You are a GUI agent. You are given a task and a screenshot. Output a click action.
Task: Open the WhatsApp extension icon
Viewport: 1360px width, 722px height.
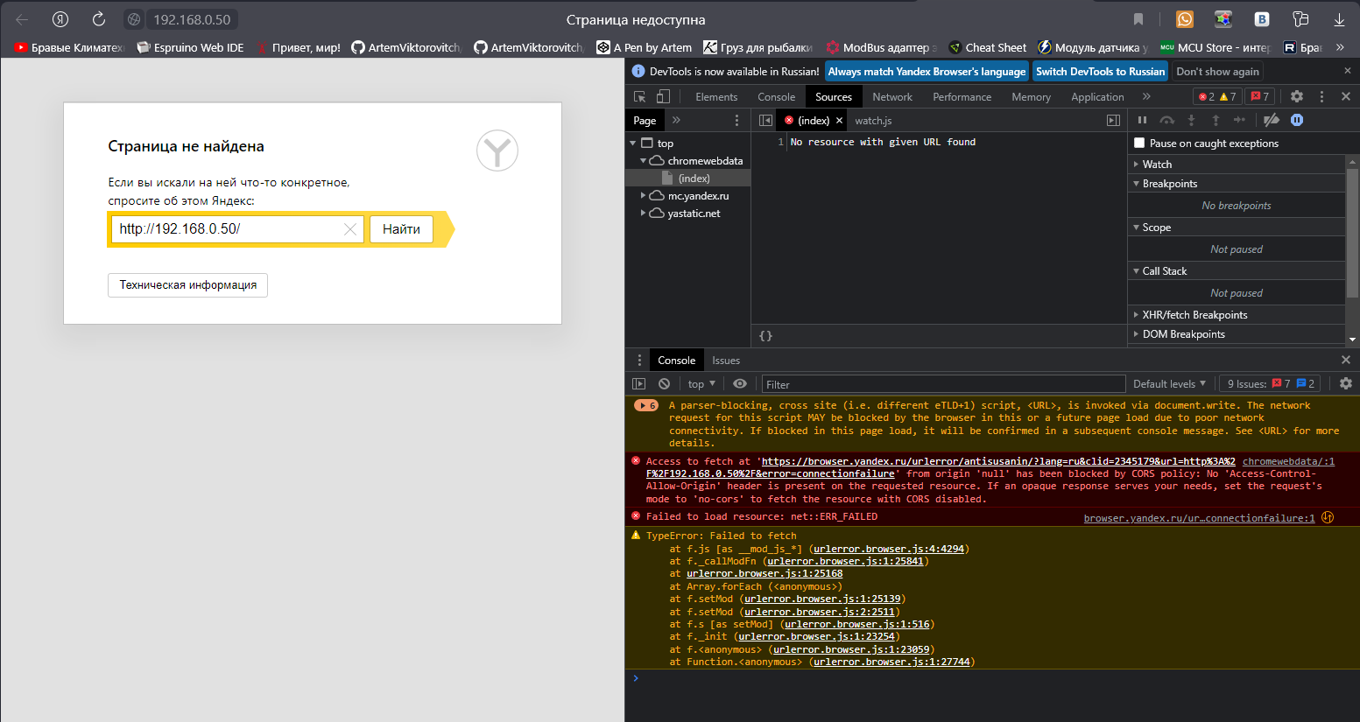tap(1185, 19)
